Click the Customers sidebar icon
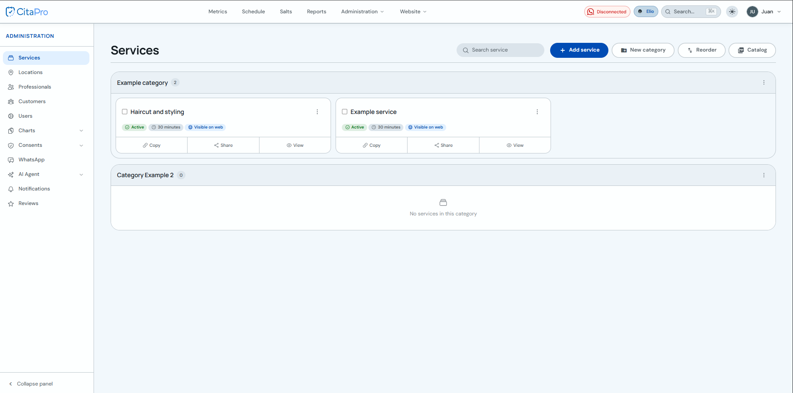 [x=11, y=101]
